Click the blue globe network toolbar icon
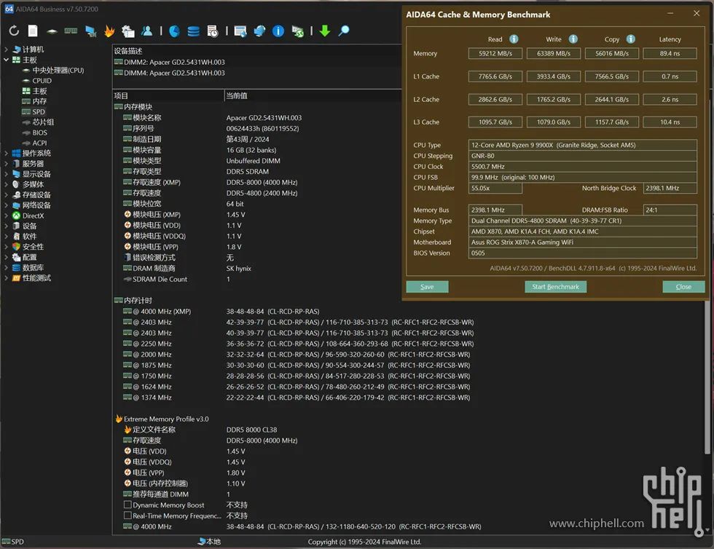The height and width of the screenshot is (549, 714). coord(259,31)
